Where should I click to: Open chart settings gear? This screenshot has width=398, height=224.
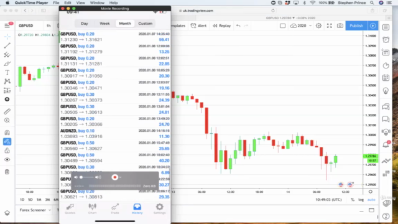318,26
